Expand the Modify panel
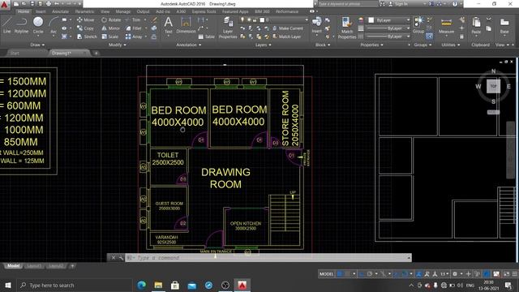The height and width of the screenshot is (292, 519). click(x=117, y=45)
